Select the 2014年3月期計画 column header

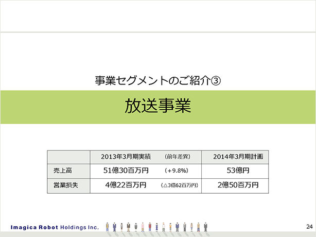pyautogui.click(x=238, y=157)
